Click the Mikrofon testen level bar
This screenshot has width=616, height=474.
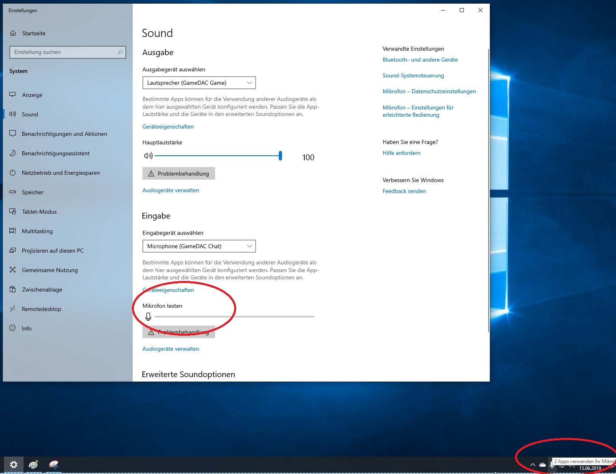point(235,317)
